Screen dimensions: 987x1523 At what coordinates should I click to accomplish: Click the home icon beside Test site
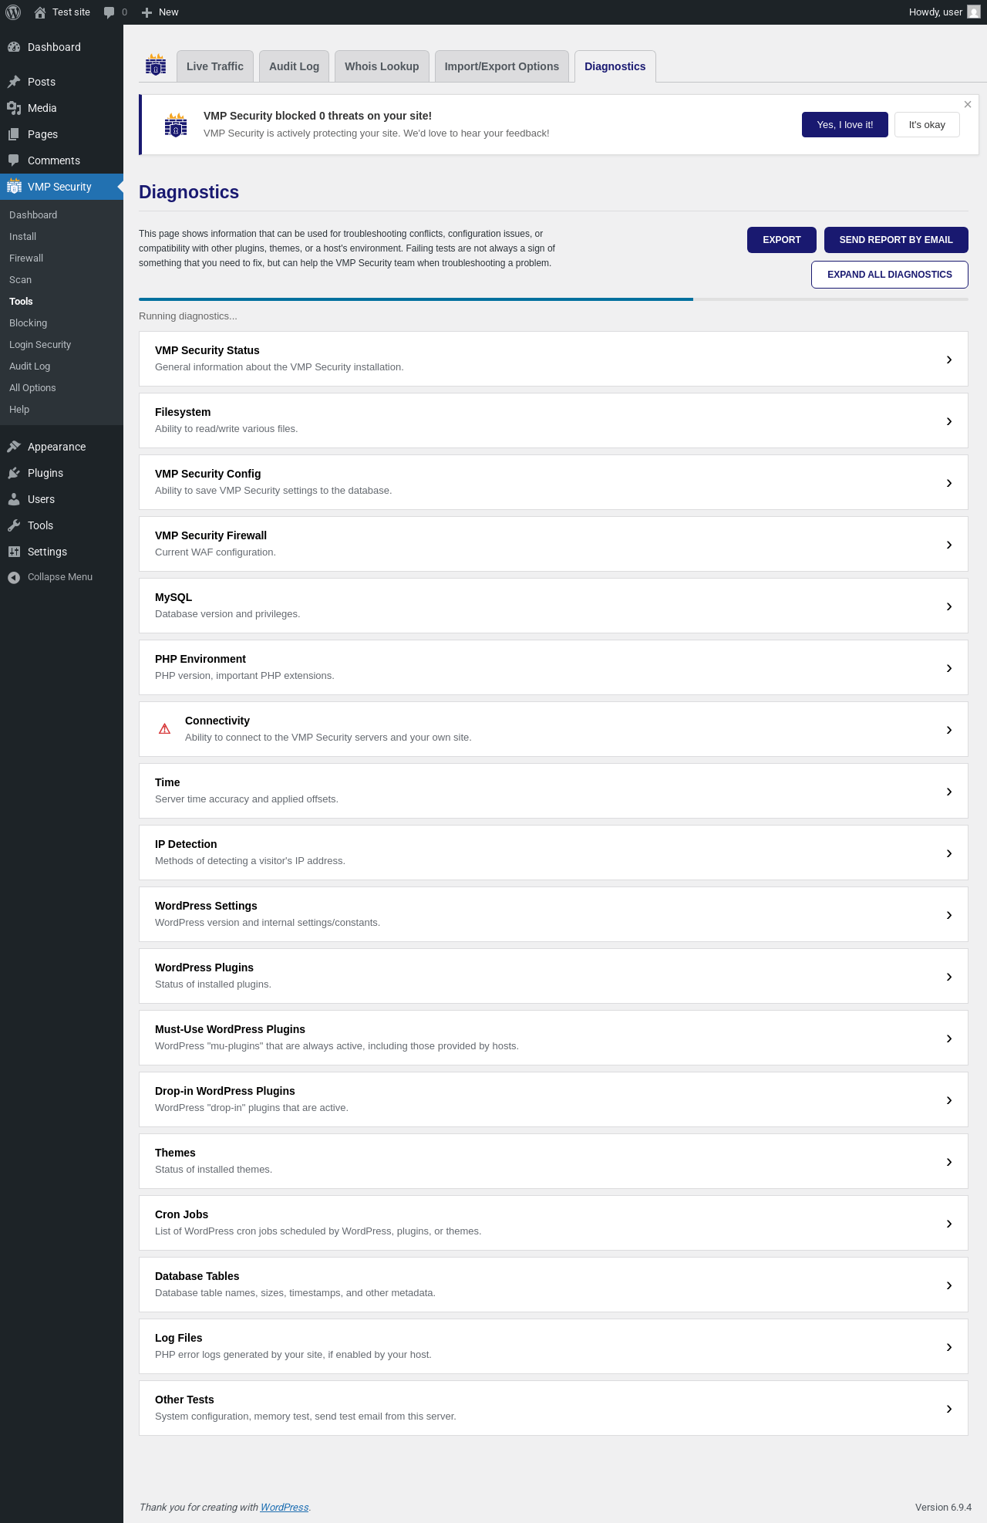40,12
